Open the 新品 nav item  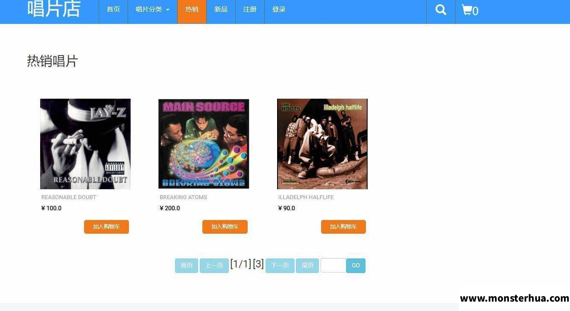[x=221, y=9]
